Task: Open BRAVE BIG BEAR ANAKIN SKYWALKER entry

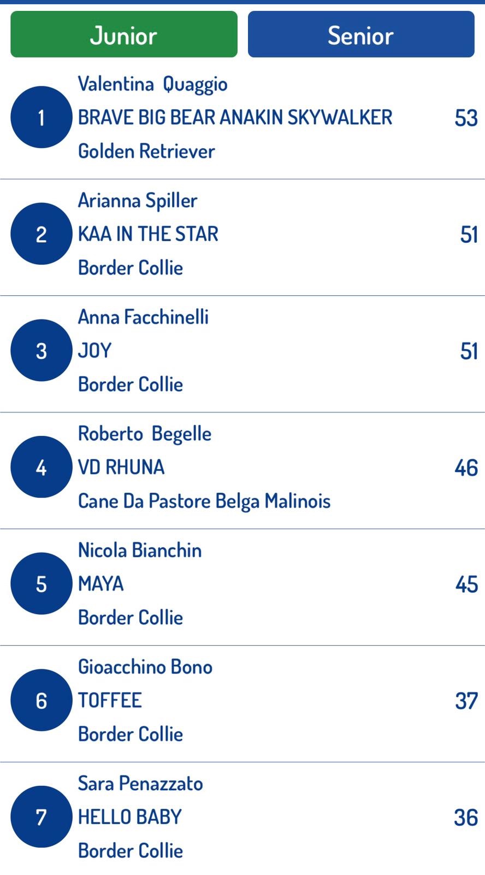Action: (235, 118)
